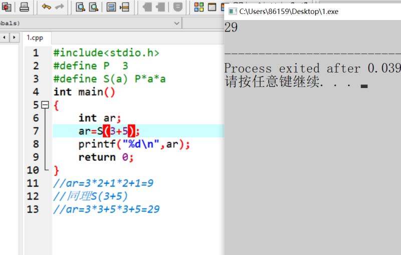Click line number 13 in the gutter
Viewport: 401px width, 255px height.
coord(33,209)
